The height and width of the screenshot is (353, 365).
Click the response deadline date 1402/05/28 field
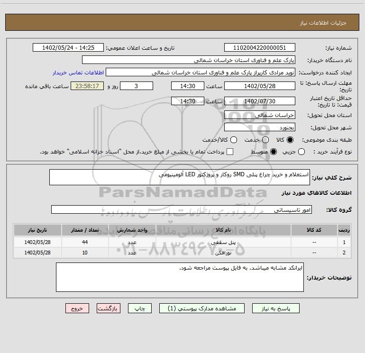tap(260, 86)
